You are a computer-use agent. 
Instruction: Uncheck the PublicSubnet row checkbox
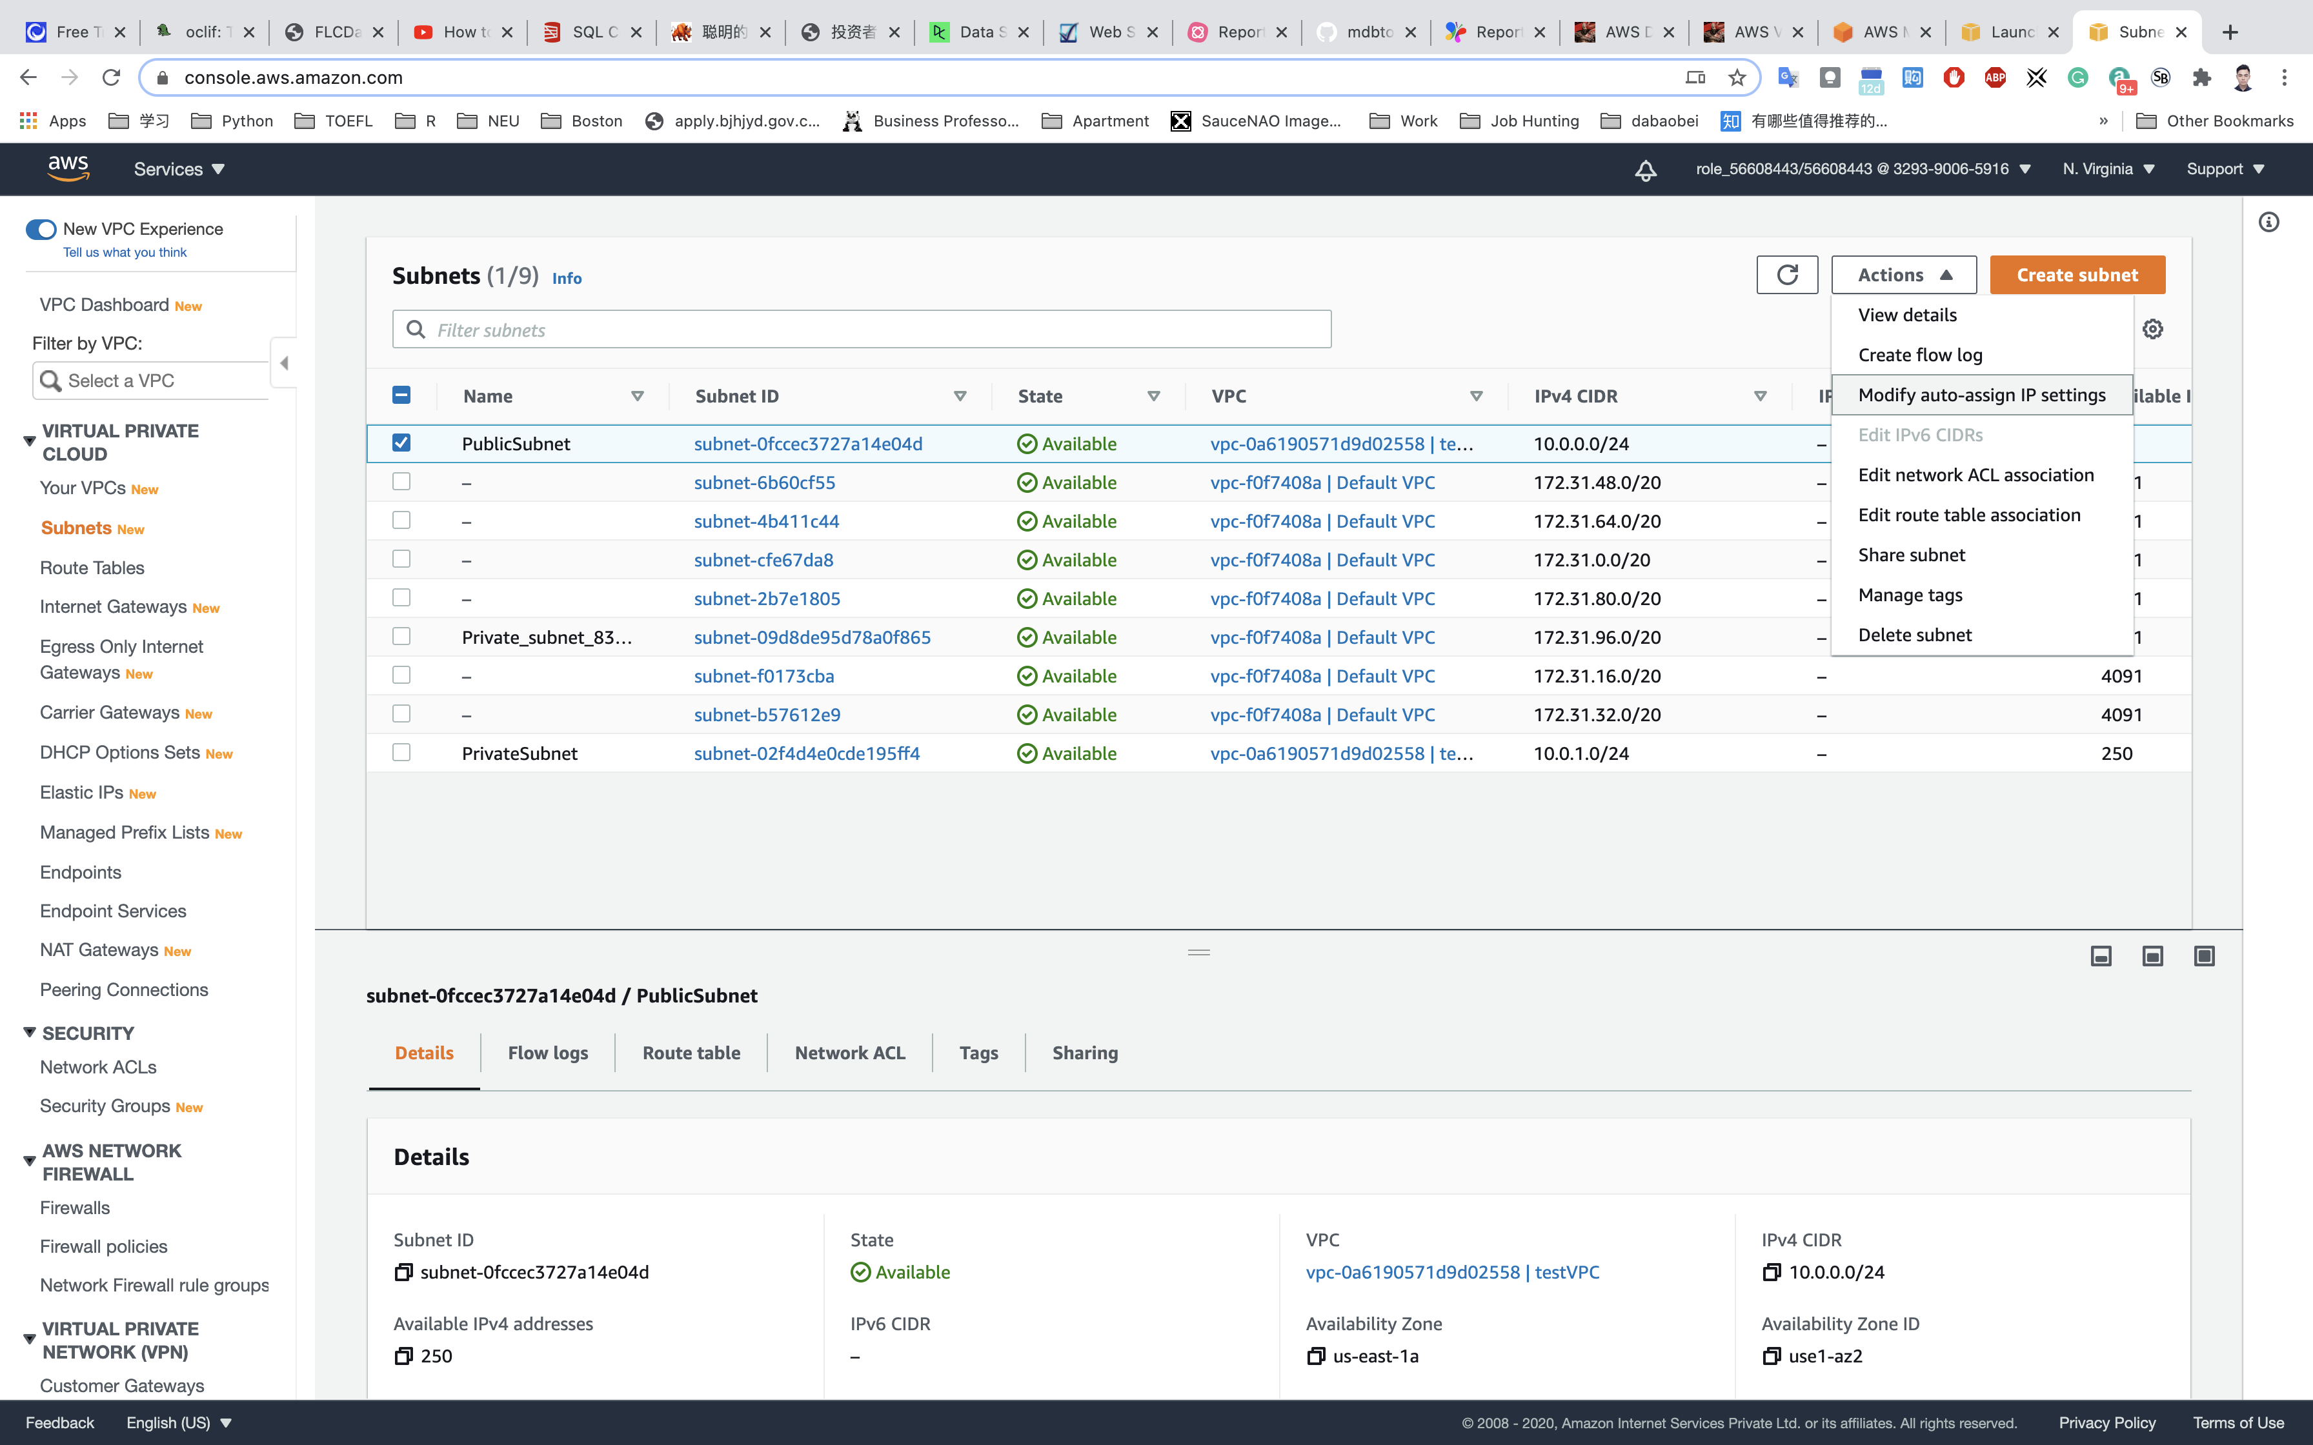click(x=401, y=443)
